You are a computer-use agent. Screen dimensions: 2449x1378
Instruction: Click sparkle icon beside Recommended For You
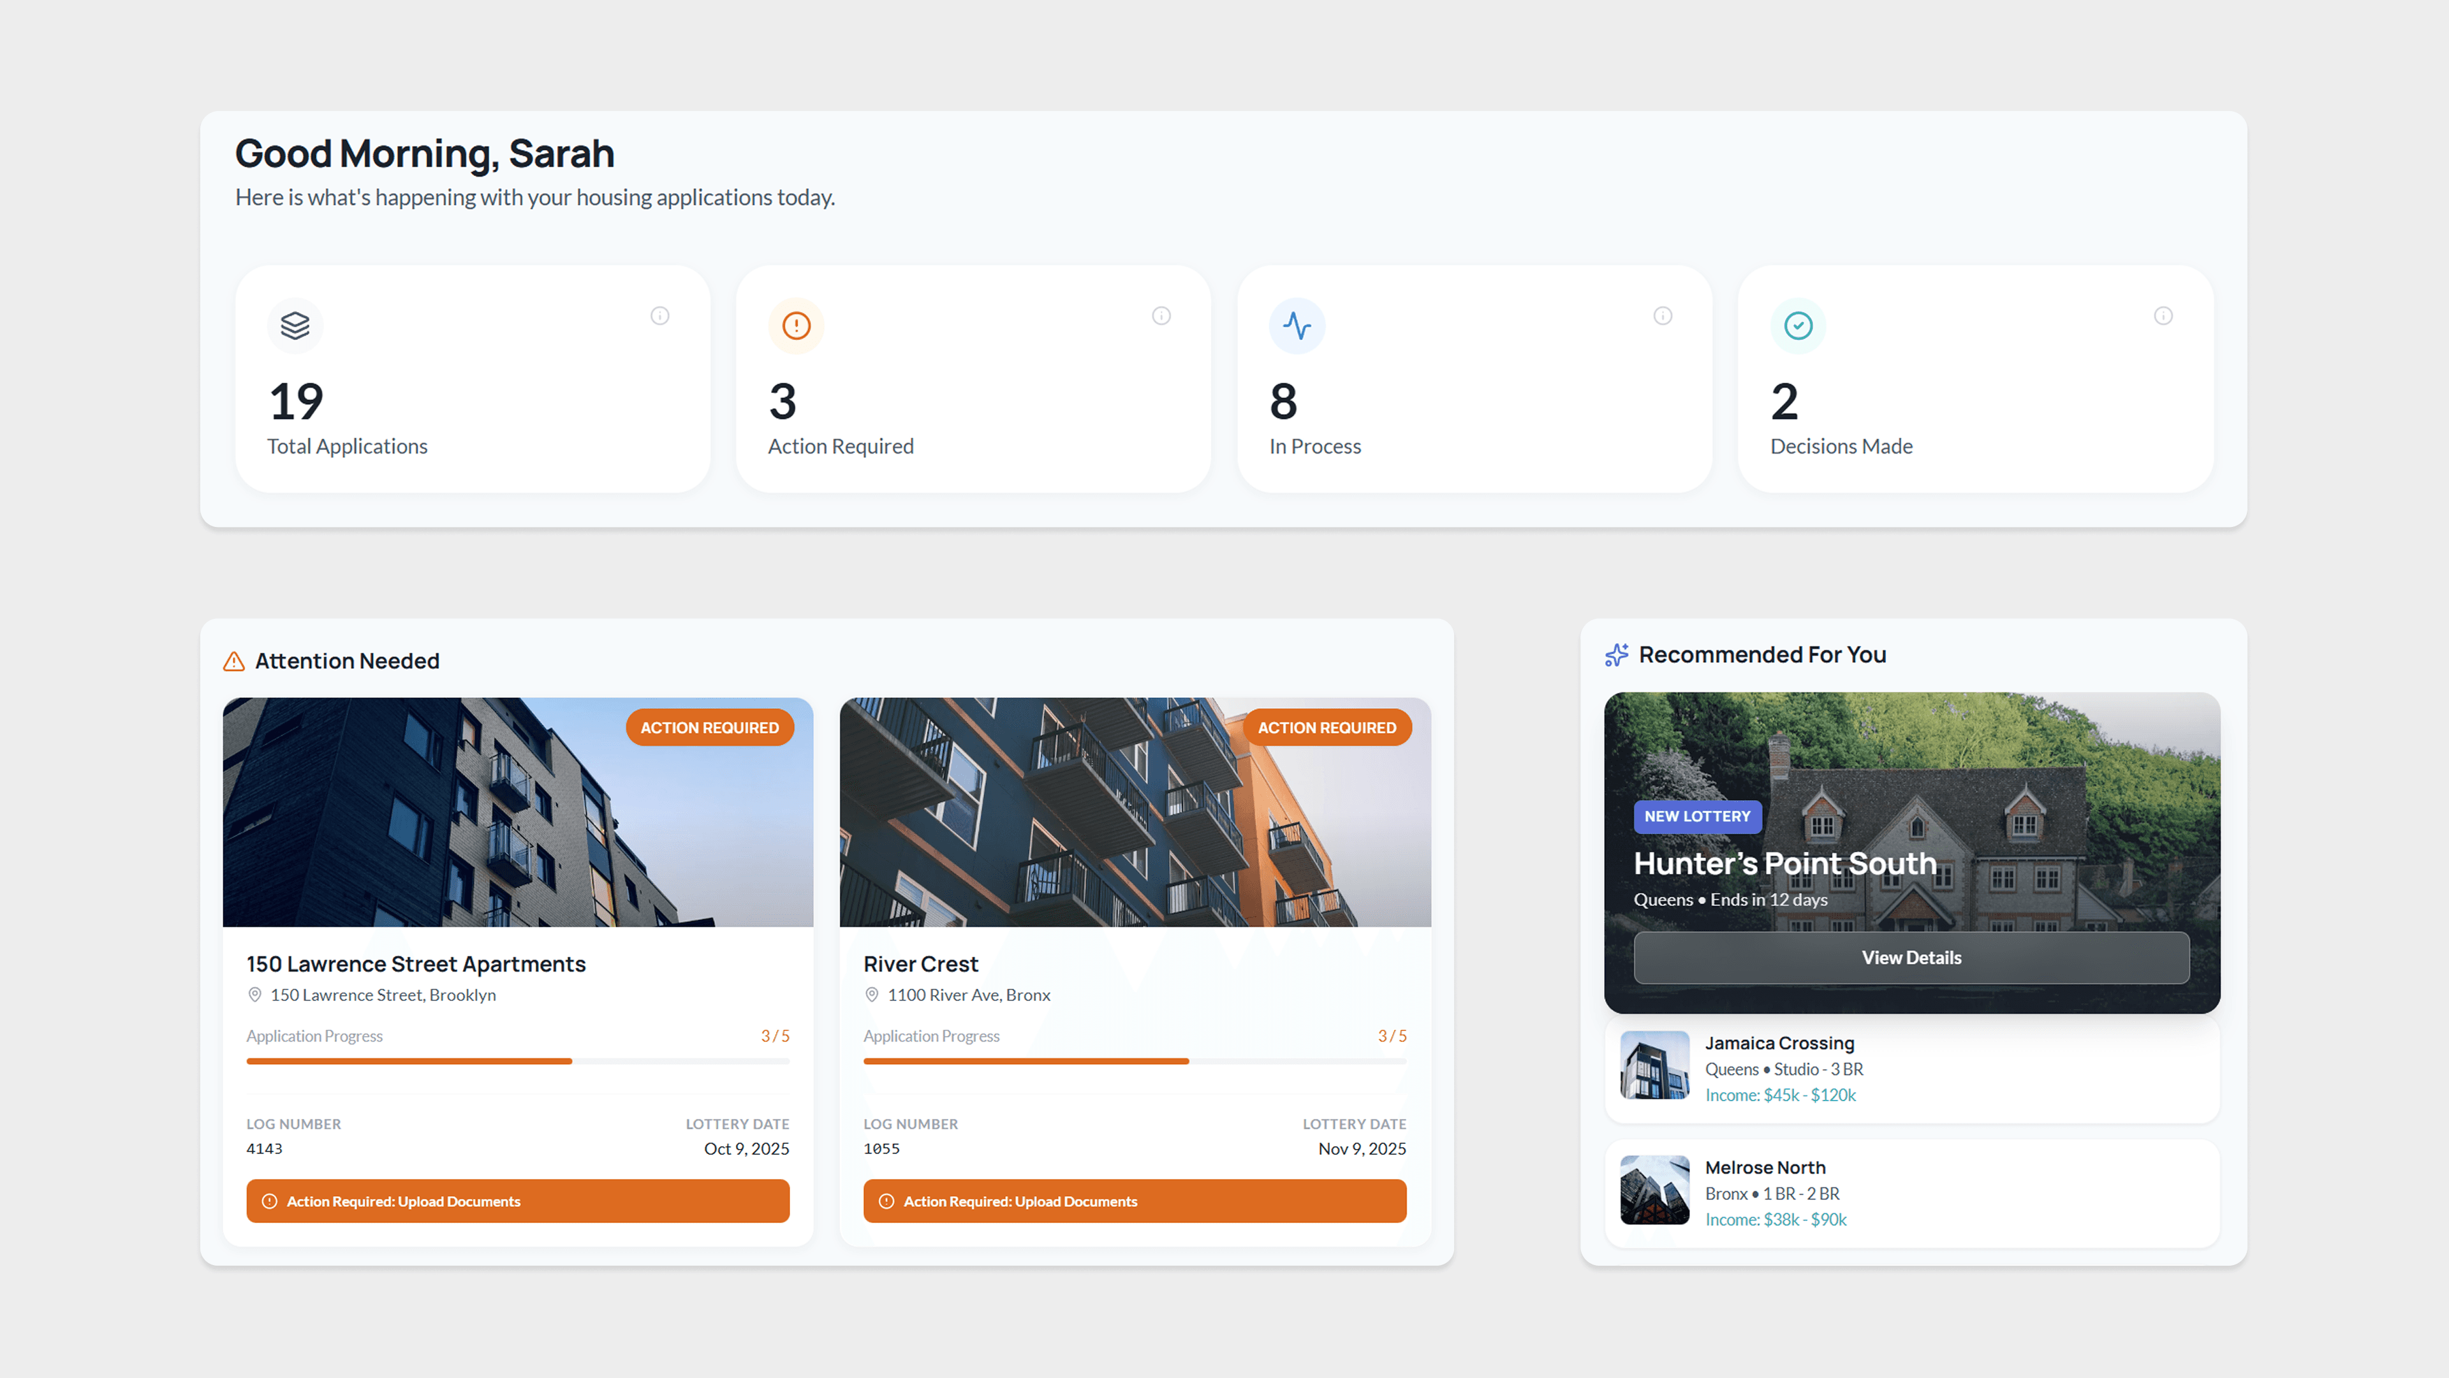coord(1616,655)
